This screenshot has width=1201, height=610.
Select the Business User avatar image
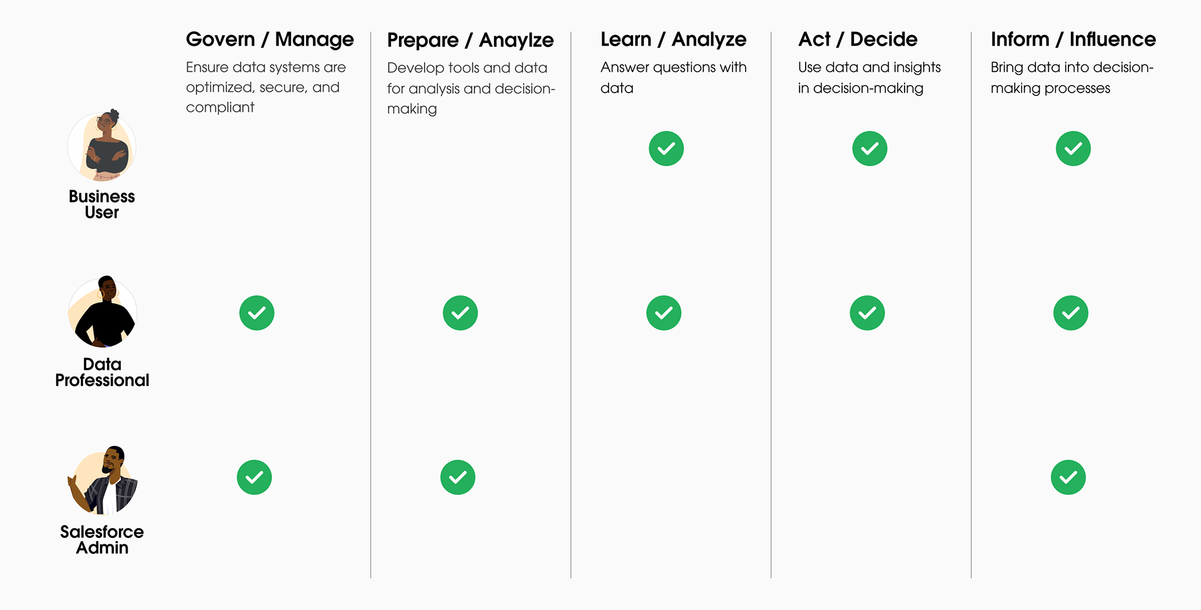tap(102, 145)
